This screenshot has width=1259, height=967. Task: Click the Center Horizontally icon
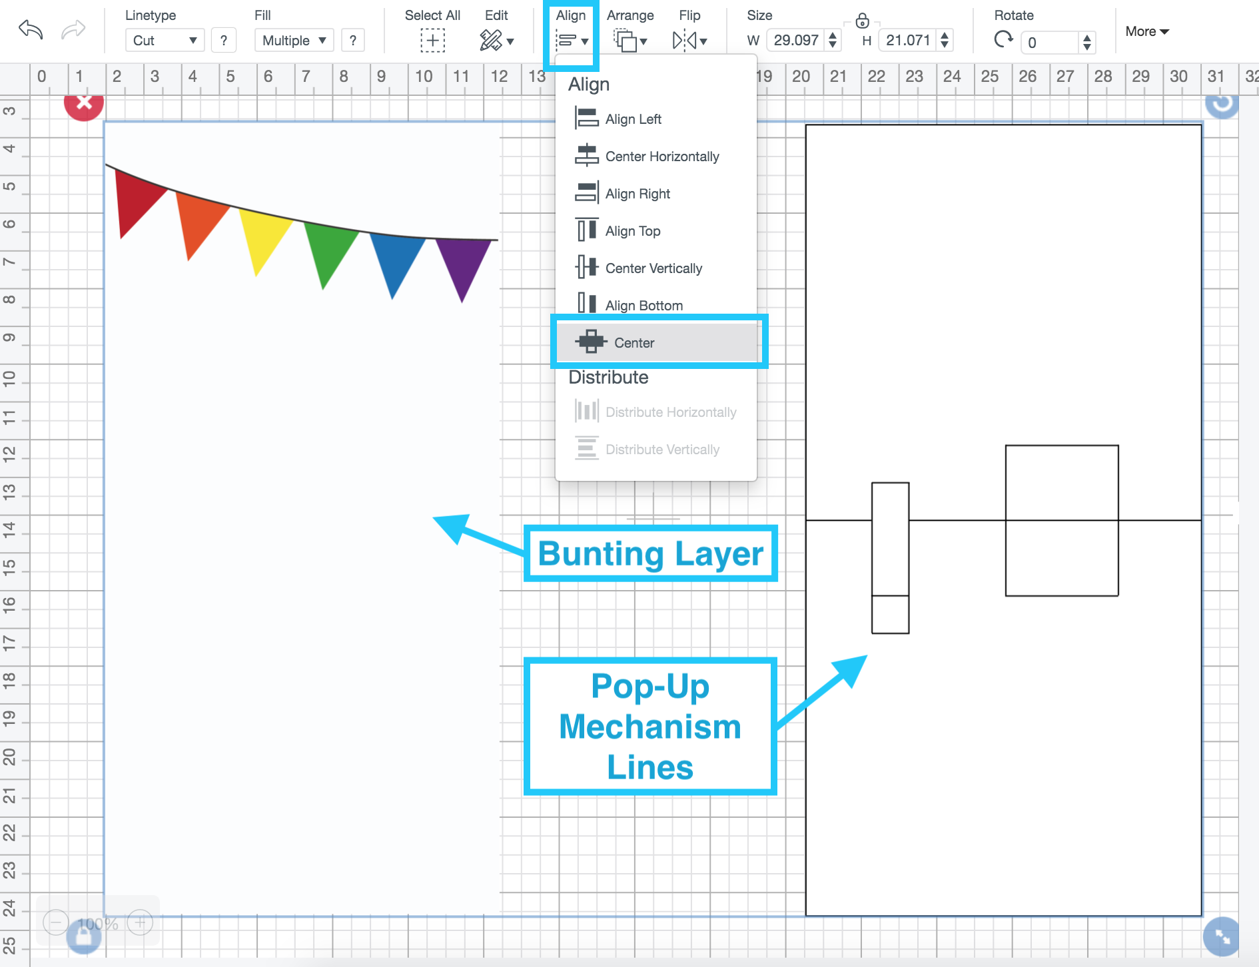coord(586,156)
